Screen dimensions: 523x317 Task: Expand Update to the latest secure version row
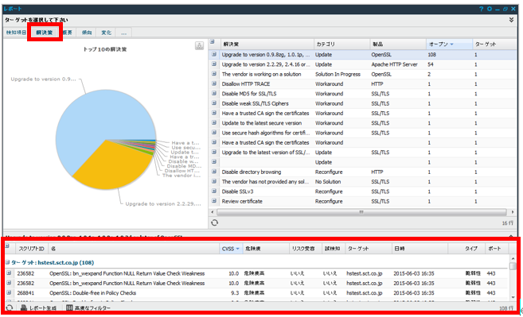tap(214, 123)
